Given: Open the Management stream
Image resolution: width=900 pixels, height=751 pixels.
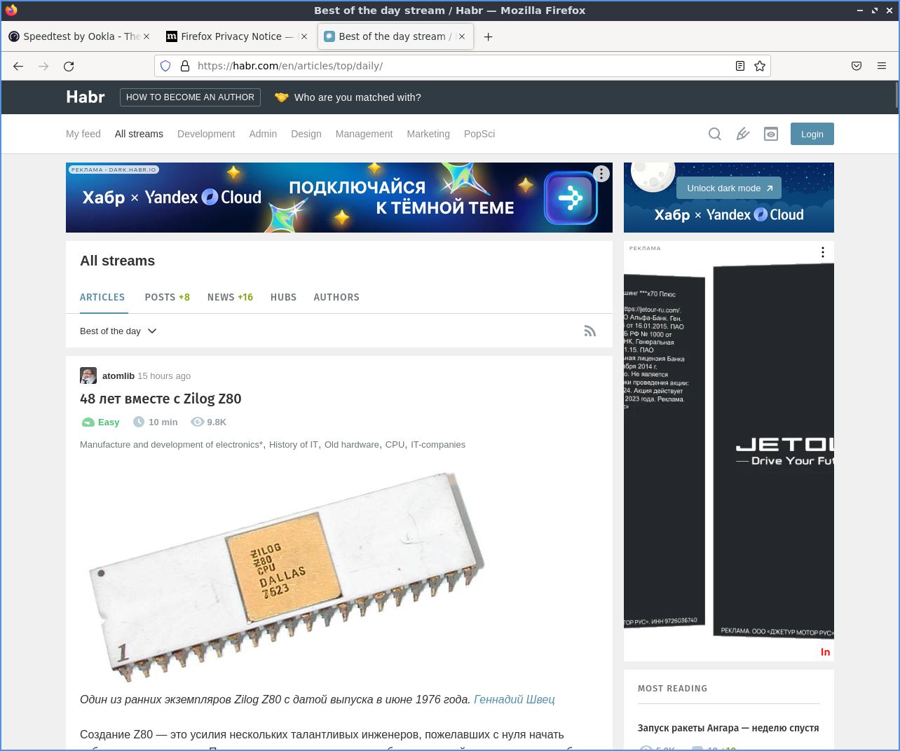Looking at the screenshot, I should [x=364, y=134].
